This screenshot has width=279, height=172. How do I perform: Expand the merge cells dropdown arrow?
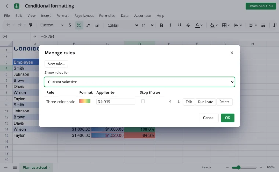(241, 25)
